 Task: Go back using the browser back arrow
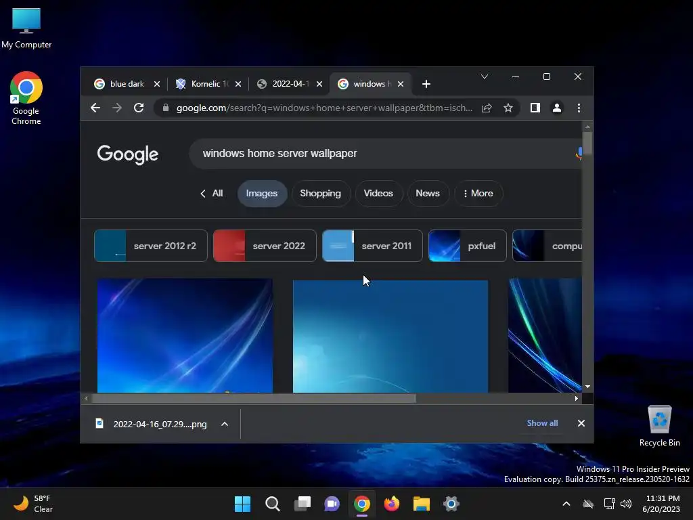(95, 108)
